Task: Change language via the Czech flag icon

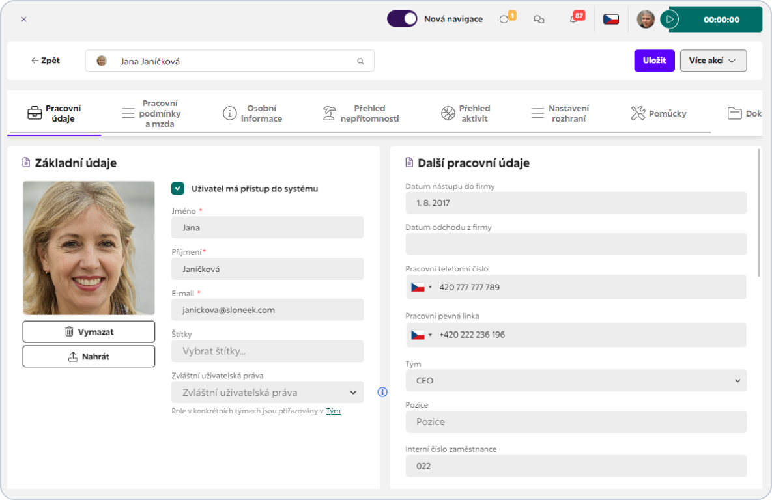Action: pyautogui.click(x=611, y=19)
